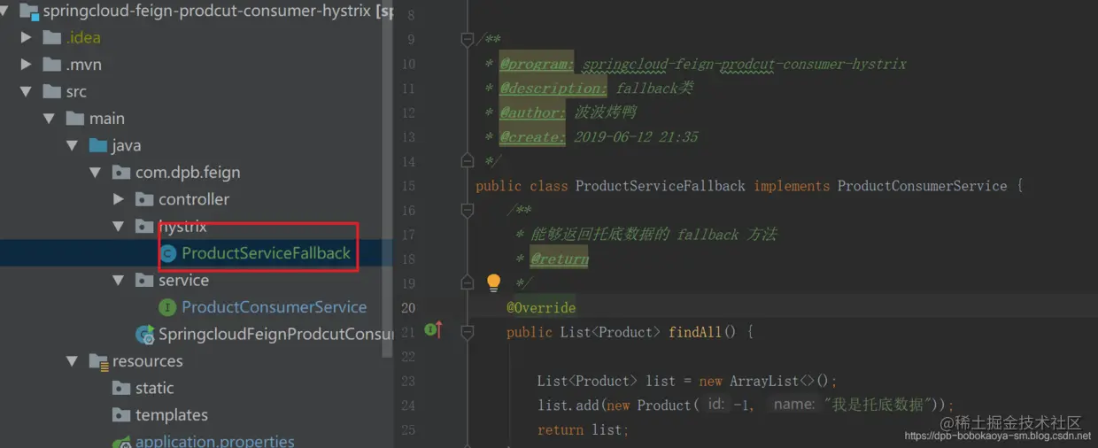Click the @program Javadoc tag
The height and width of the screenshot is (448, 1098).
(537, 64)
